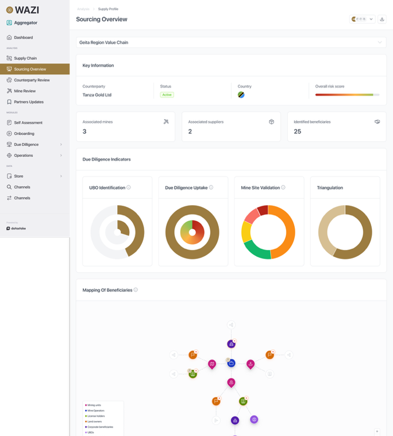Click the Due Diligence Uptake gradient center

(192, 232)
